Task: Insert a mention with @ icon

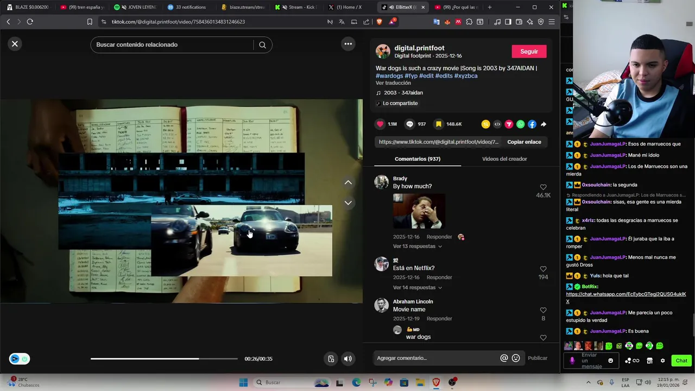Action: (x=504, y=358)
